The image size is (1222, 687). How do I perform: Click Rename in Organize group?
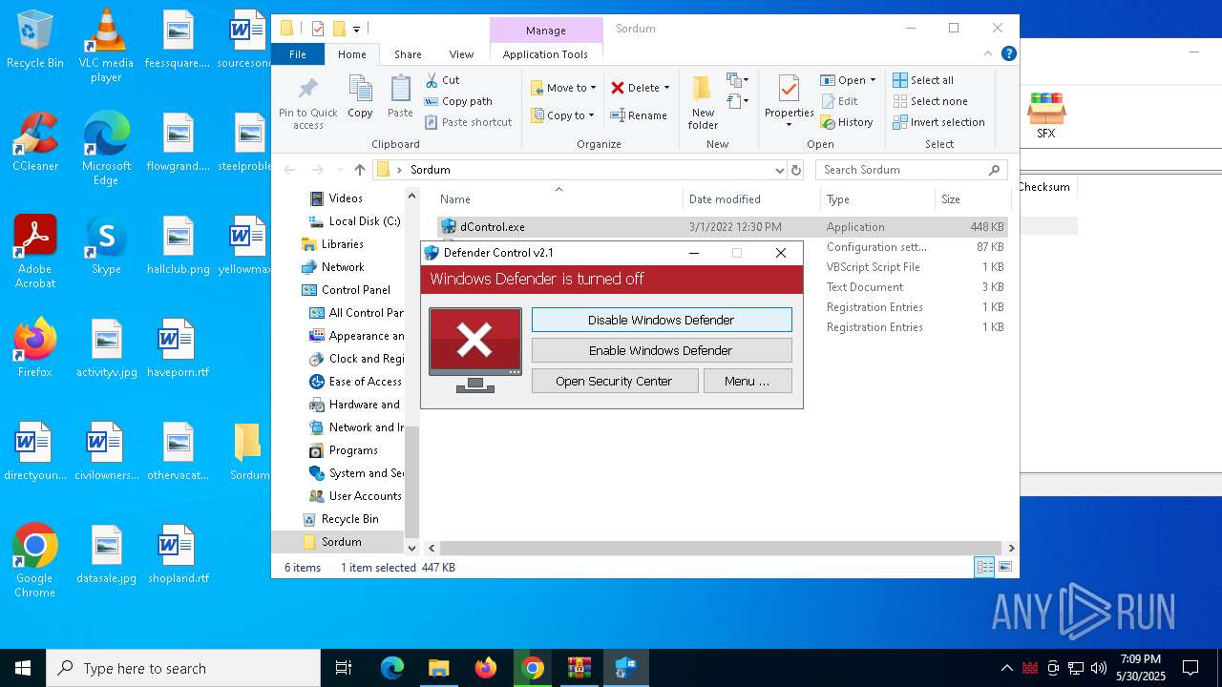(x=639, y=115)
